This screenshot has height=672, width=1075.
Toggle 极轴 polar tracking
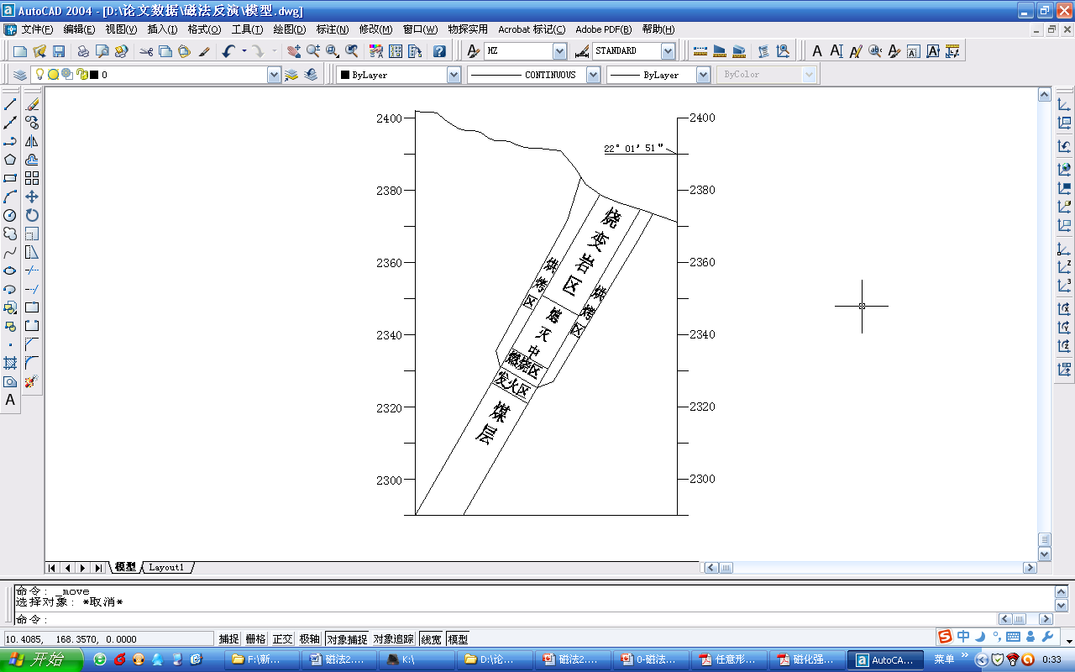pyautogui.click(x=310, y=638)
